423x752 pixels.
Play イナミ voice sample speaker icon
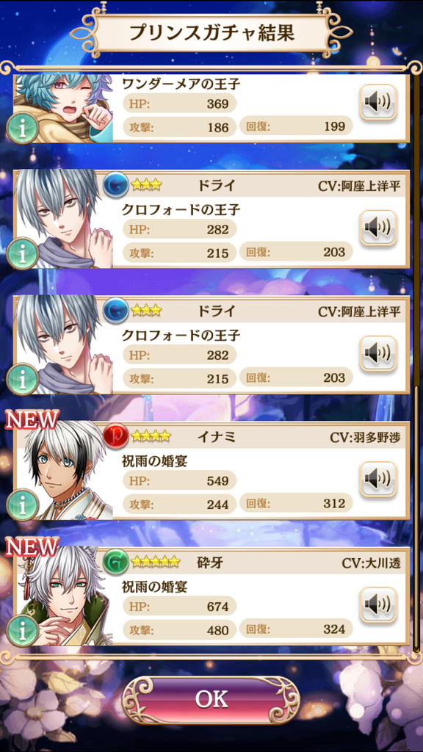coord(378,479)
